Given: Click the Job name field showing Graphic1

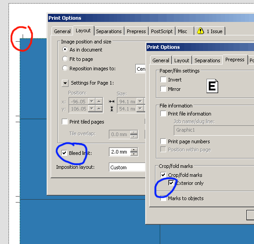Looking at the screenshot, I should [214, 130].
